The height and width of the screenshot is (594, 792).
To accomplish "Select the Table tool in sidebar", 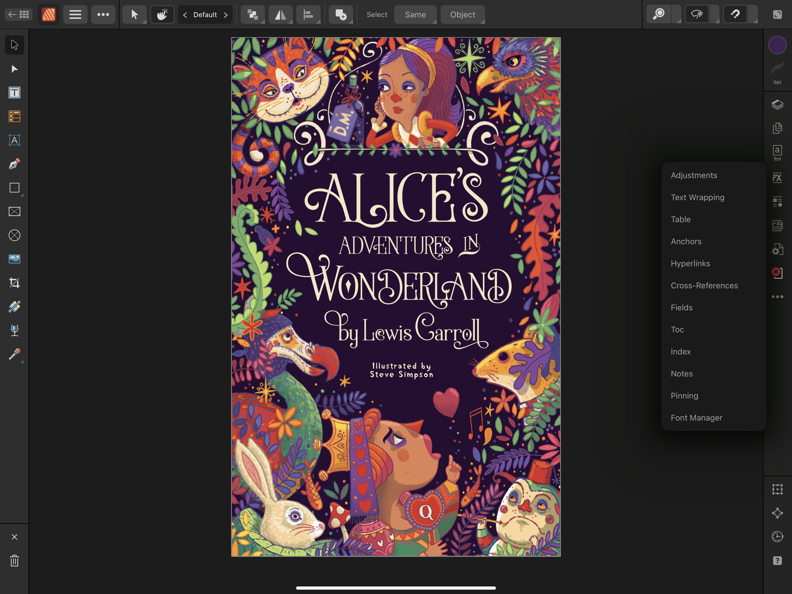I will tap(14, 116).
